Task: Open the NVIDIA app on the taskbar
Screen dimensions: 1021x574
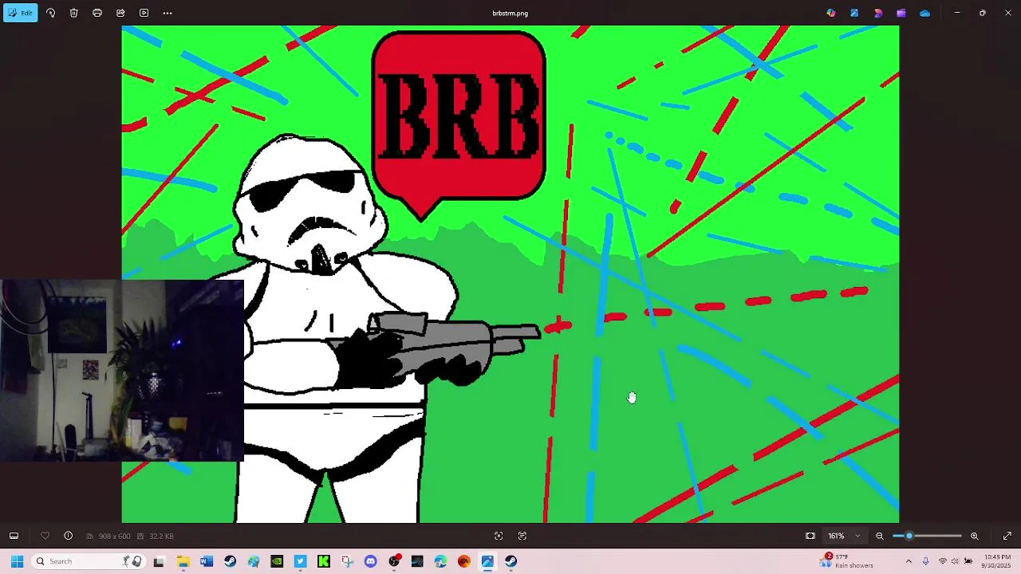Action: [277, 561]
